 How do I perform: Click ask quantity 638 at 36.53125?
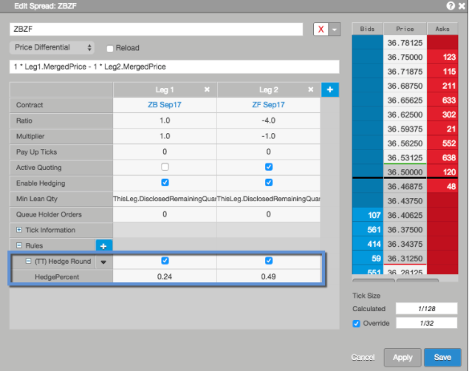[x=442, y=157]
